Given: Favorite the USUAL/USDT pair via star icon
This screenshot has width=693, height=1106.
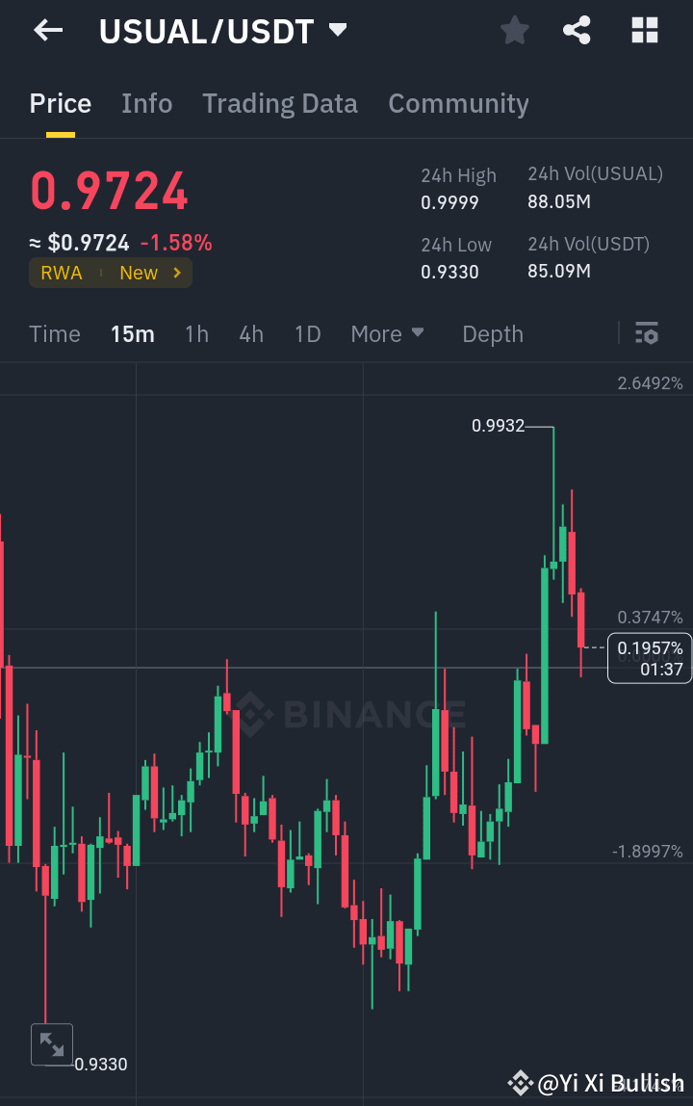Looking at the screenshot, I should [514, 30].
